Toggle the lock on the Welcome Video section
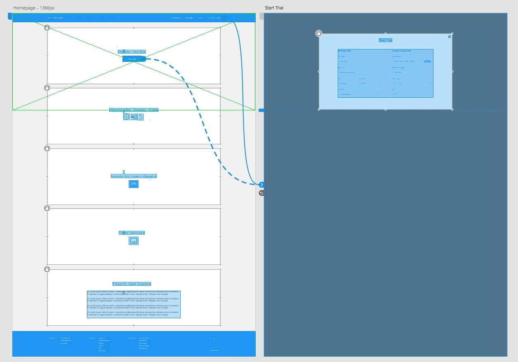 coord(47,88)
